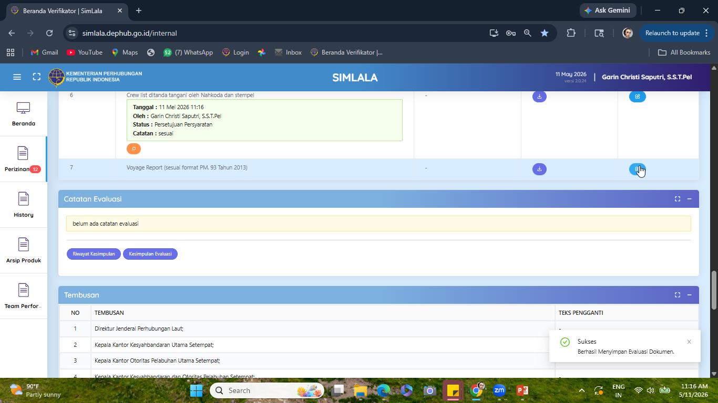Bookmark star icon in address bar

(x=545, y=33)
